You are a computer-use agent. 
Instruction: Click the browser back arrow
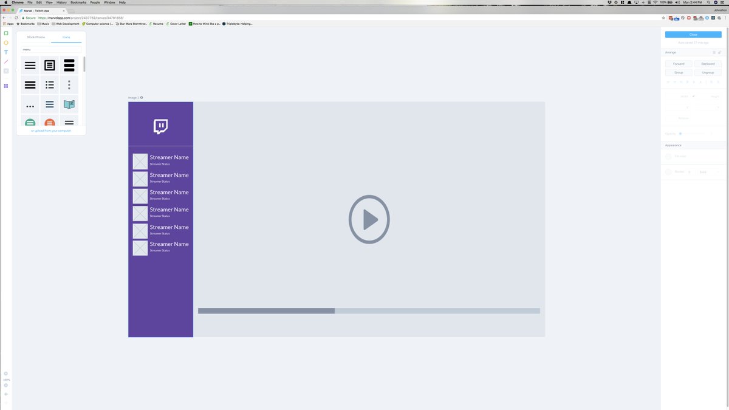[x=4, y=18]
